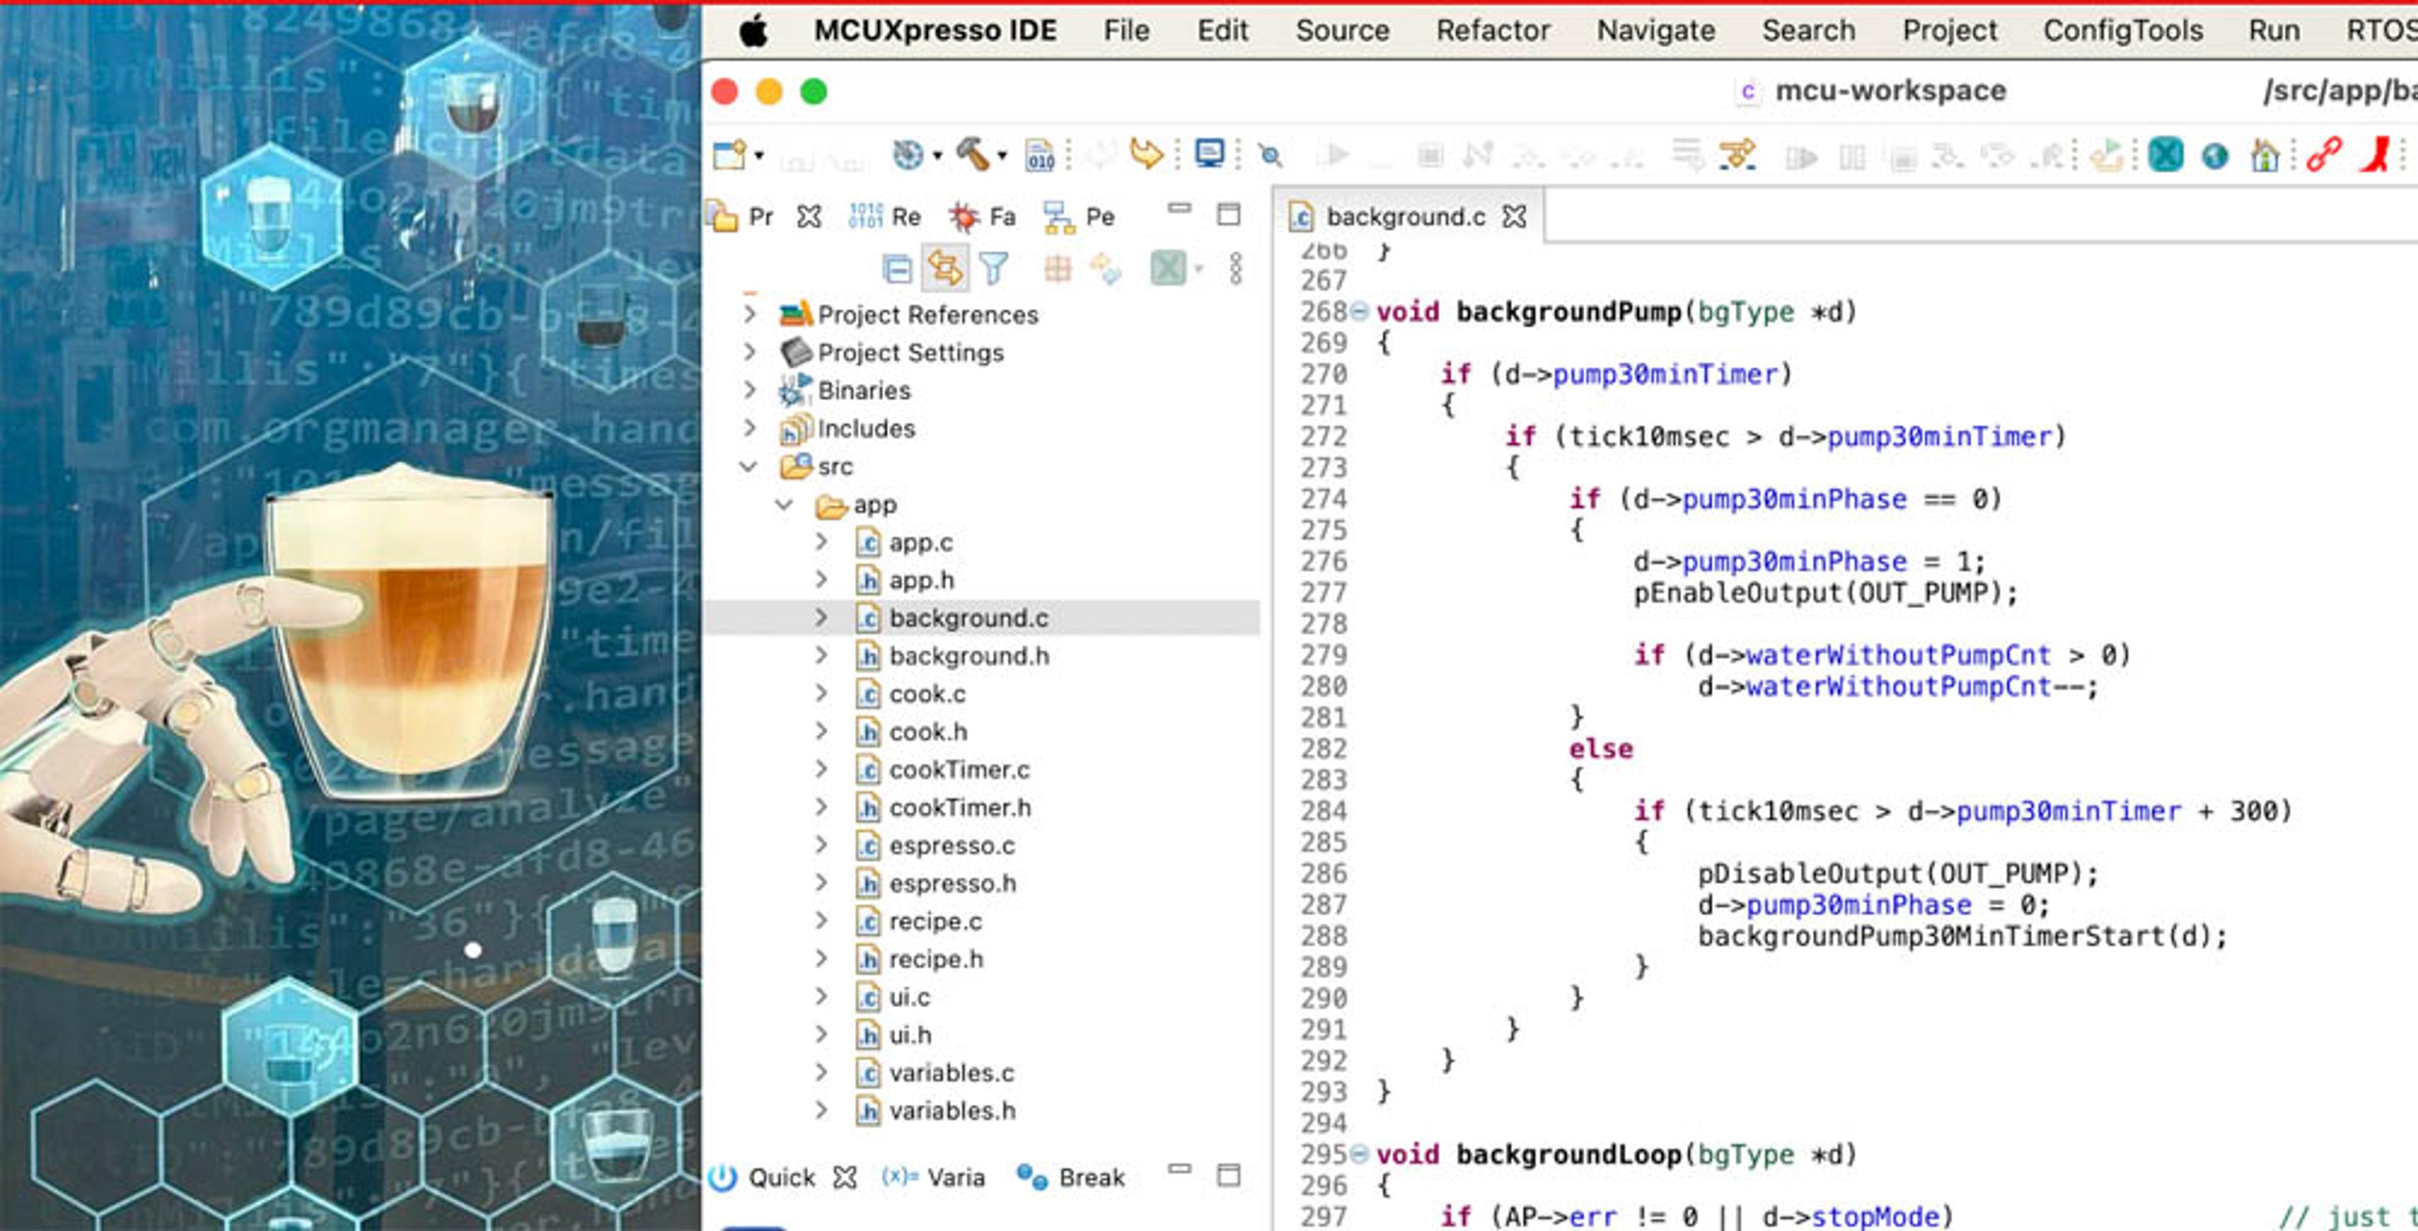This screenshot has height=1231, width=2418.
Task: Select cookTimer.h in the file tree
Action: 959,807
